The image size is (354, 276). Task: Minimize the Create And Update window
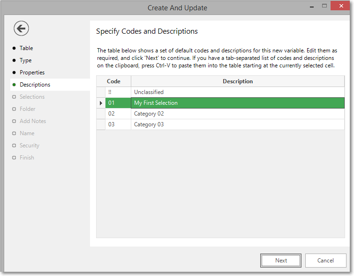(312, 7)
